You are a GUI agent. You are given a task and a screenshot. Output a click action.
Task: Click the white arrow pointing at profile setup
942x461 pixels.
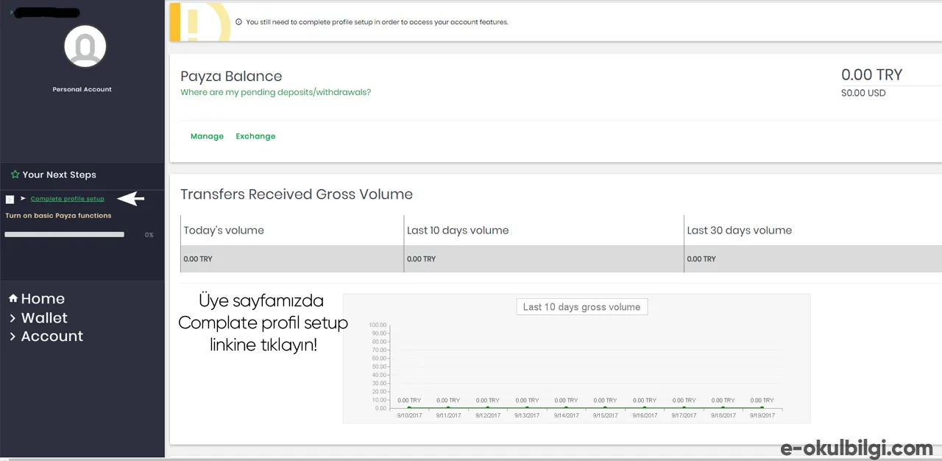[131, 199]
